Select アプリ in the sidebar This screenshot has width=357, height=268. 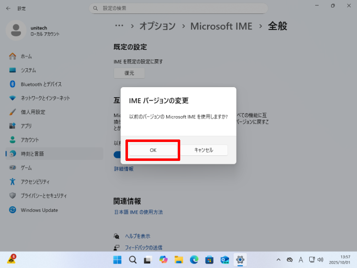tap(26, 126)
